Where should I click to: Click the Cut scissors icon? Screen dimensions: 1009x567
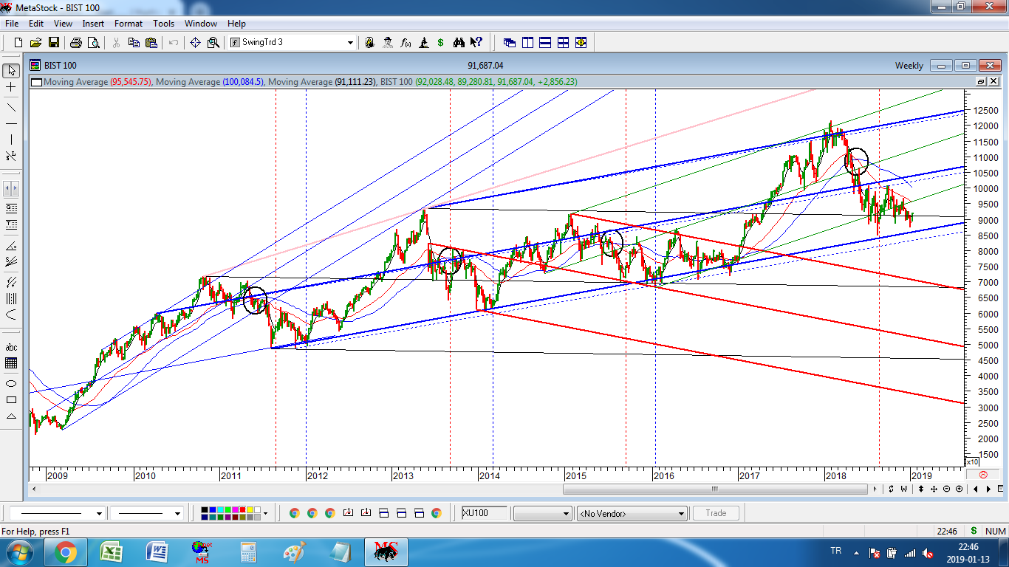[x=116, y=43]
